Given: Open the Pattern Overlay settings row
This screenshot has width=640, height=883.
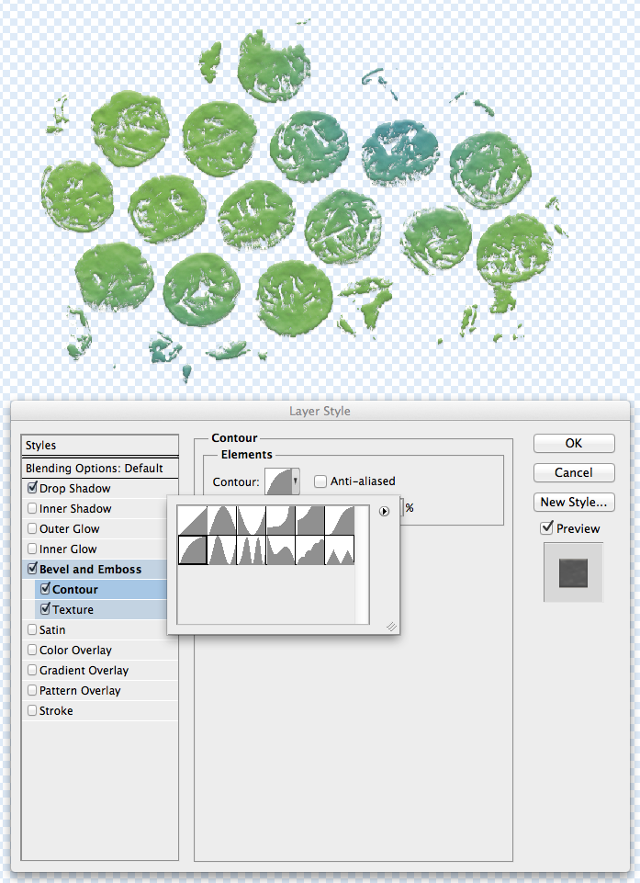Looking at the screenshot, I should (x=100, y=690).
